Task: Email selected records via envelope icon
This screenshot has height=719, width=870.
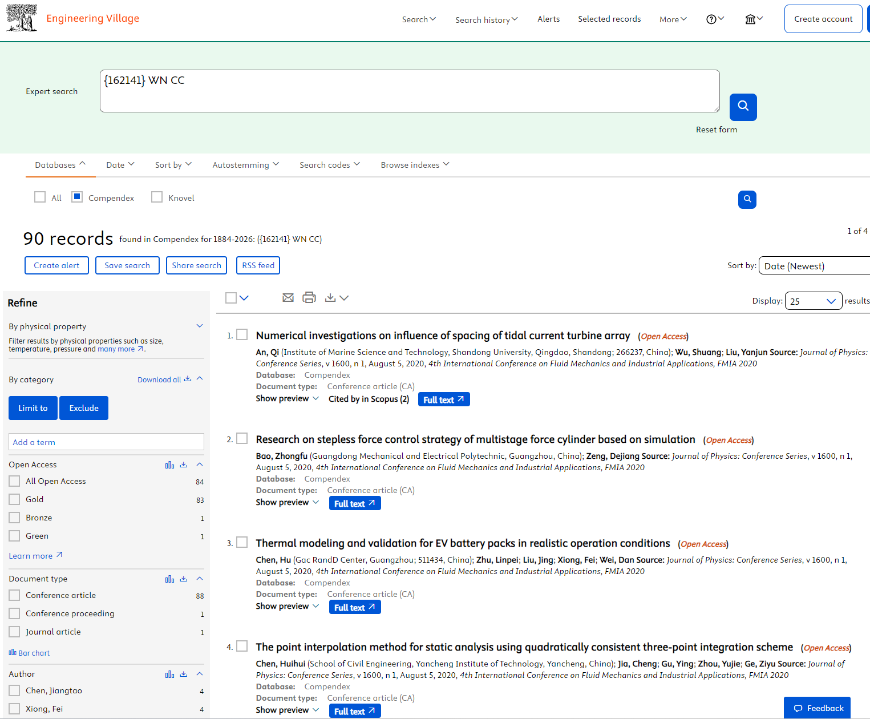Action: tap(288, 297)
